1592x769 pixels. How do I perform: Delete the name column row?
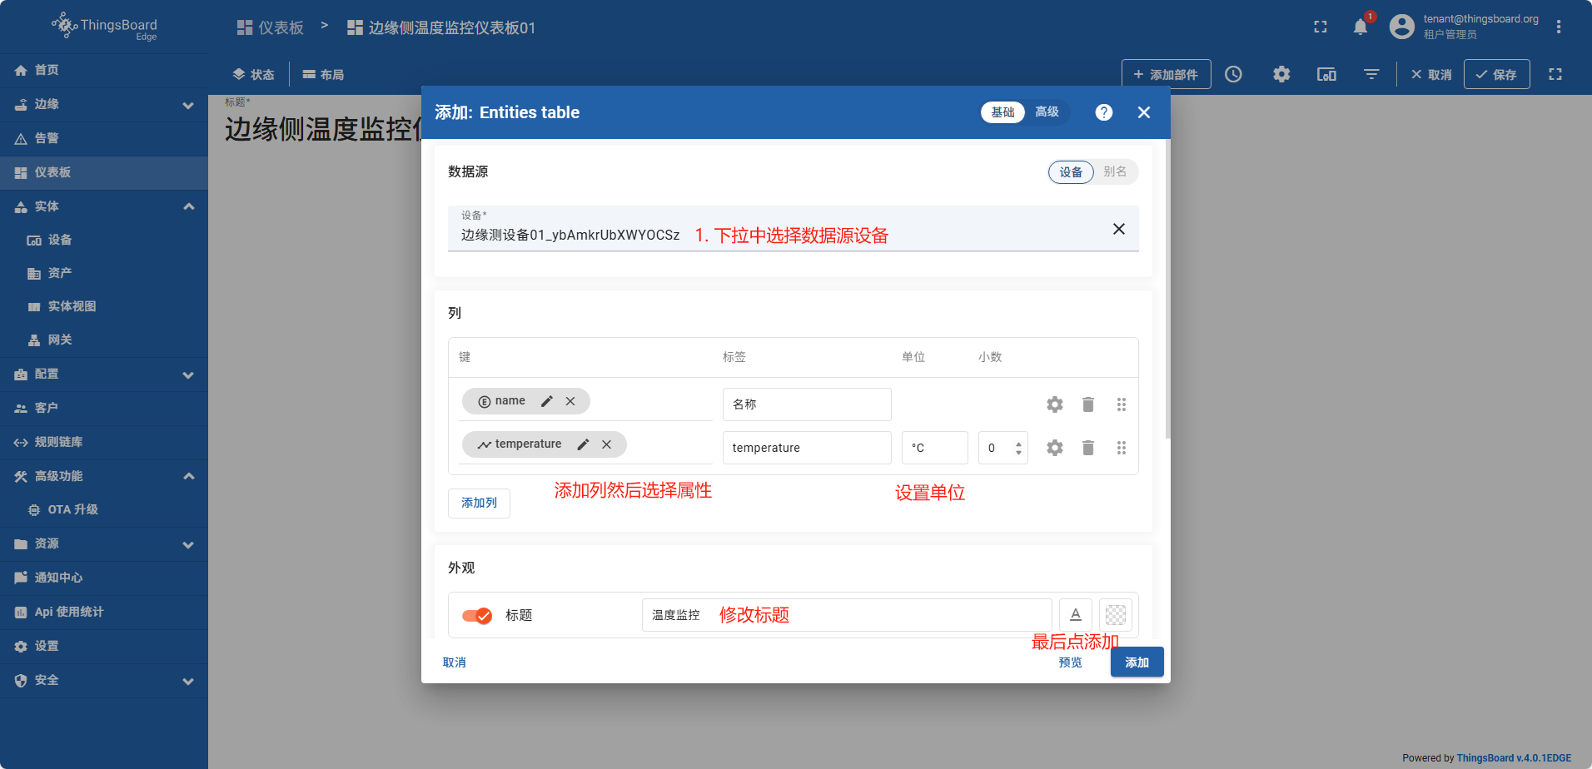coord(1087,404)
